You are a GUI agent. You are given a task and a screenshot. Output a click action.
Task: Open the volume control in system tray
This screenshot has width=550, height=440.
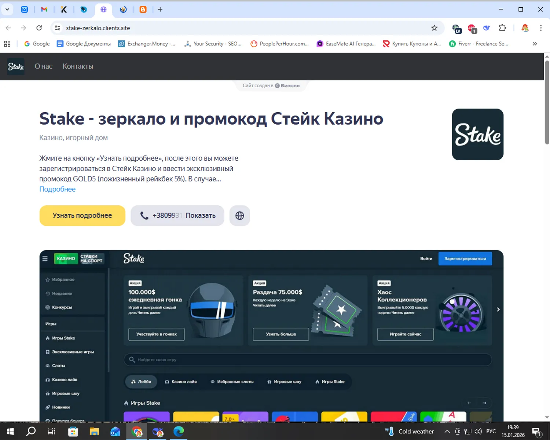[478, 432]
